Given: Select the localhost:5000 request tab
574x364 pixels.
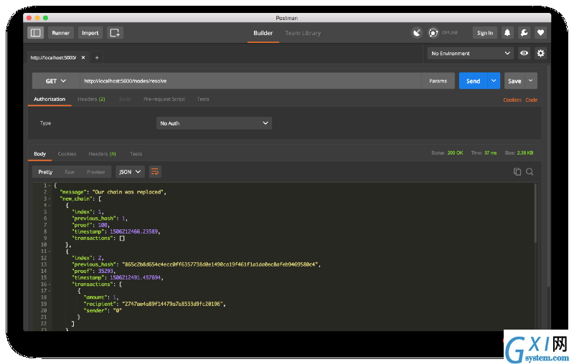Looking at the screenshot, I should pos(53,57).
